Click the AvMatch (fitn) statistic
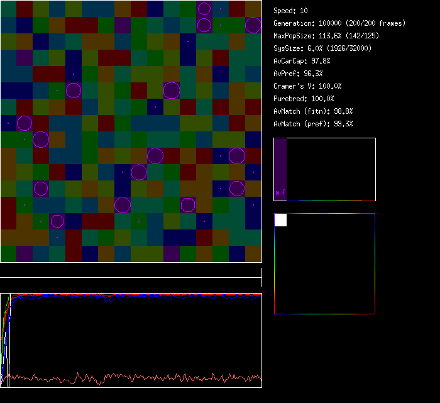Screen dimensions: 440x403 (314, 111)
